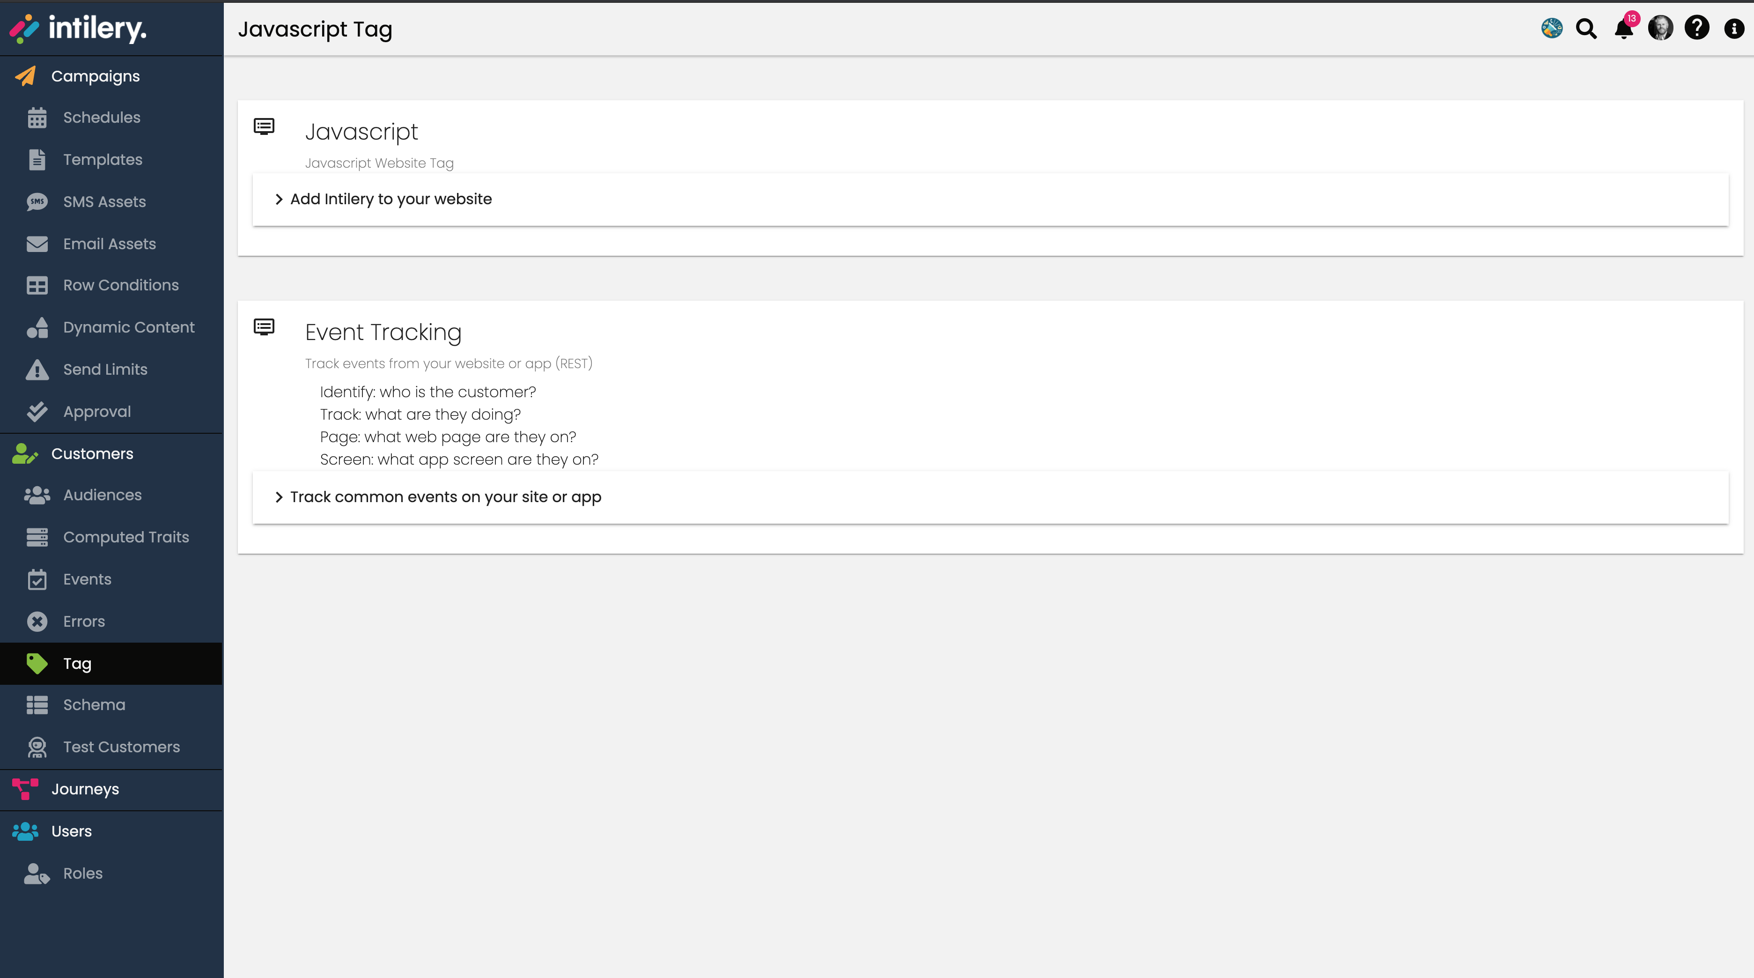Viewport: 1754px width, 978px height.
Task: Open Email Assets page
Action: click(109, 244)
